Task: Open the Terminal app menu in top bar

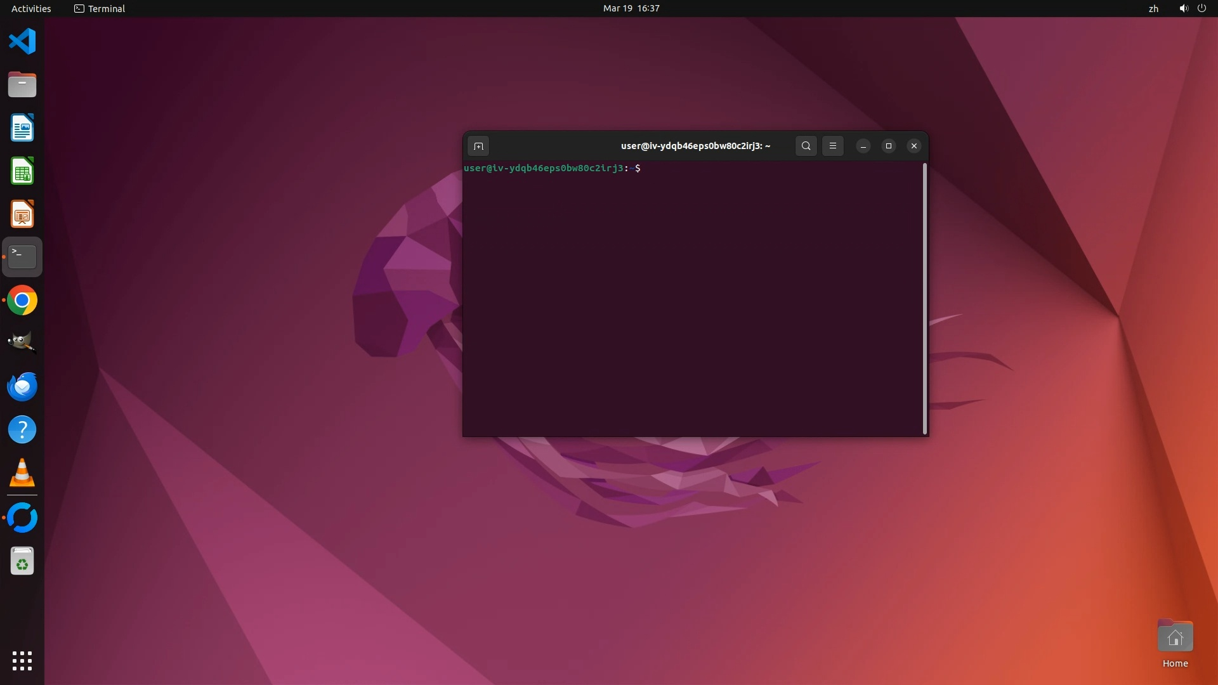Action: pyautogui.click(x=100, y=8)
